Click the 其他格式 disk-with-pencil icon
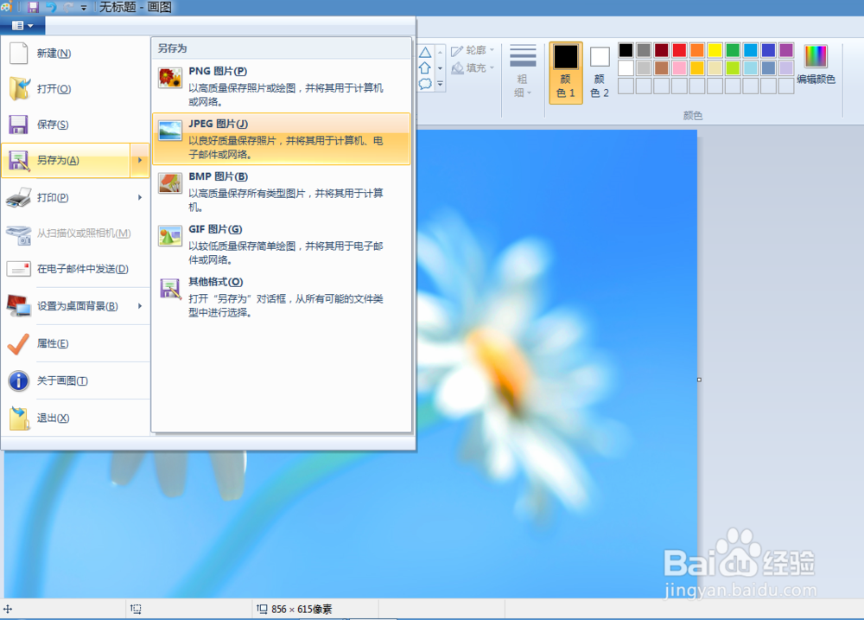 [x=170, y=289]
